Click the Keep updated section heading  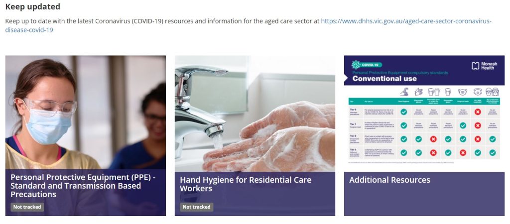tap(33, 6)
